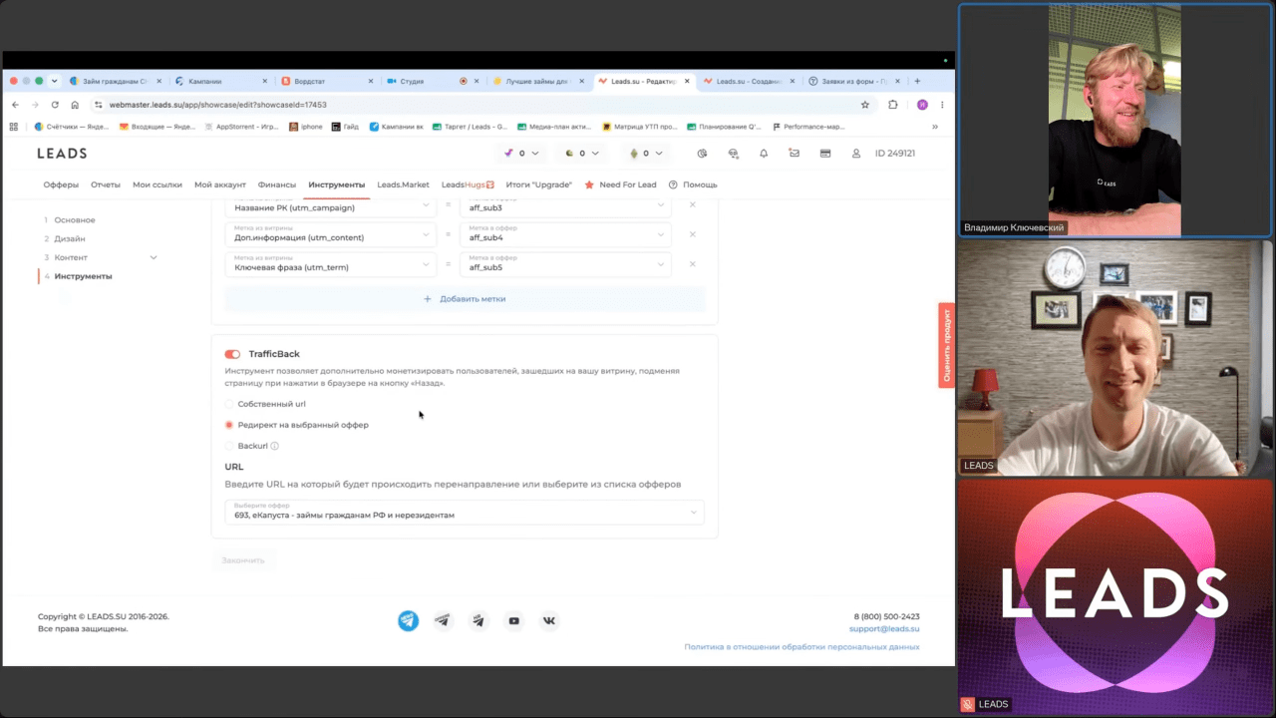Open the YouTube icon in footer

pos(513,620)
